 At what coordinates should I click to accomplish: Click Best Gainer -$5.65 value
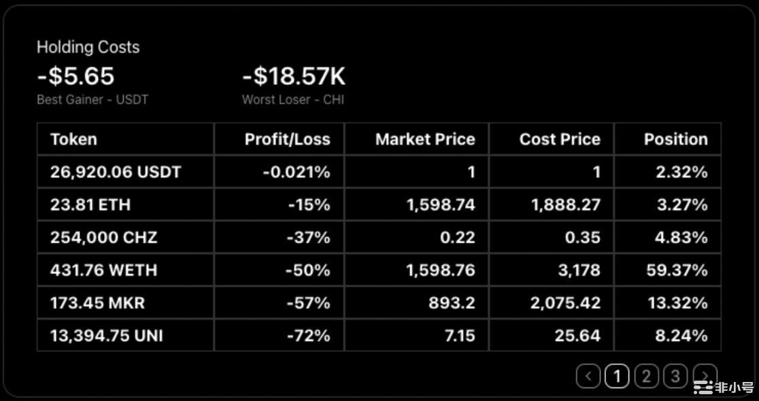pyautogui.click(x=75, y=75)
